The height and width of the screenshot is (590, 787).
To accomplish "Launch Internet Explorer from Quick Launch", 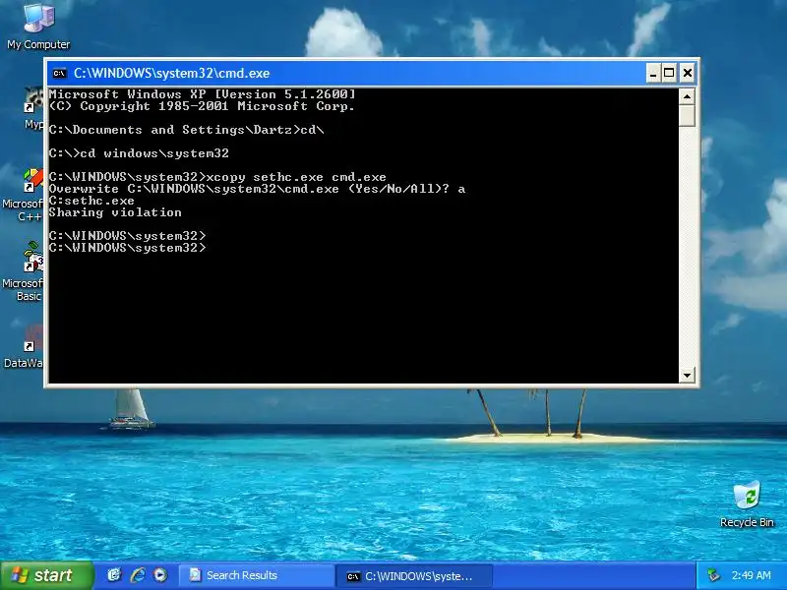I will pyautogui.click(x=138, y=575).
